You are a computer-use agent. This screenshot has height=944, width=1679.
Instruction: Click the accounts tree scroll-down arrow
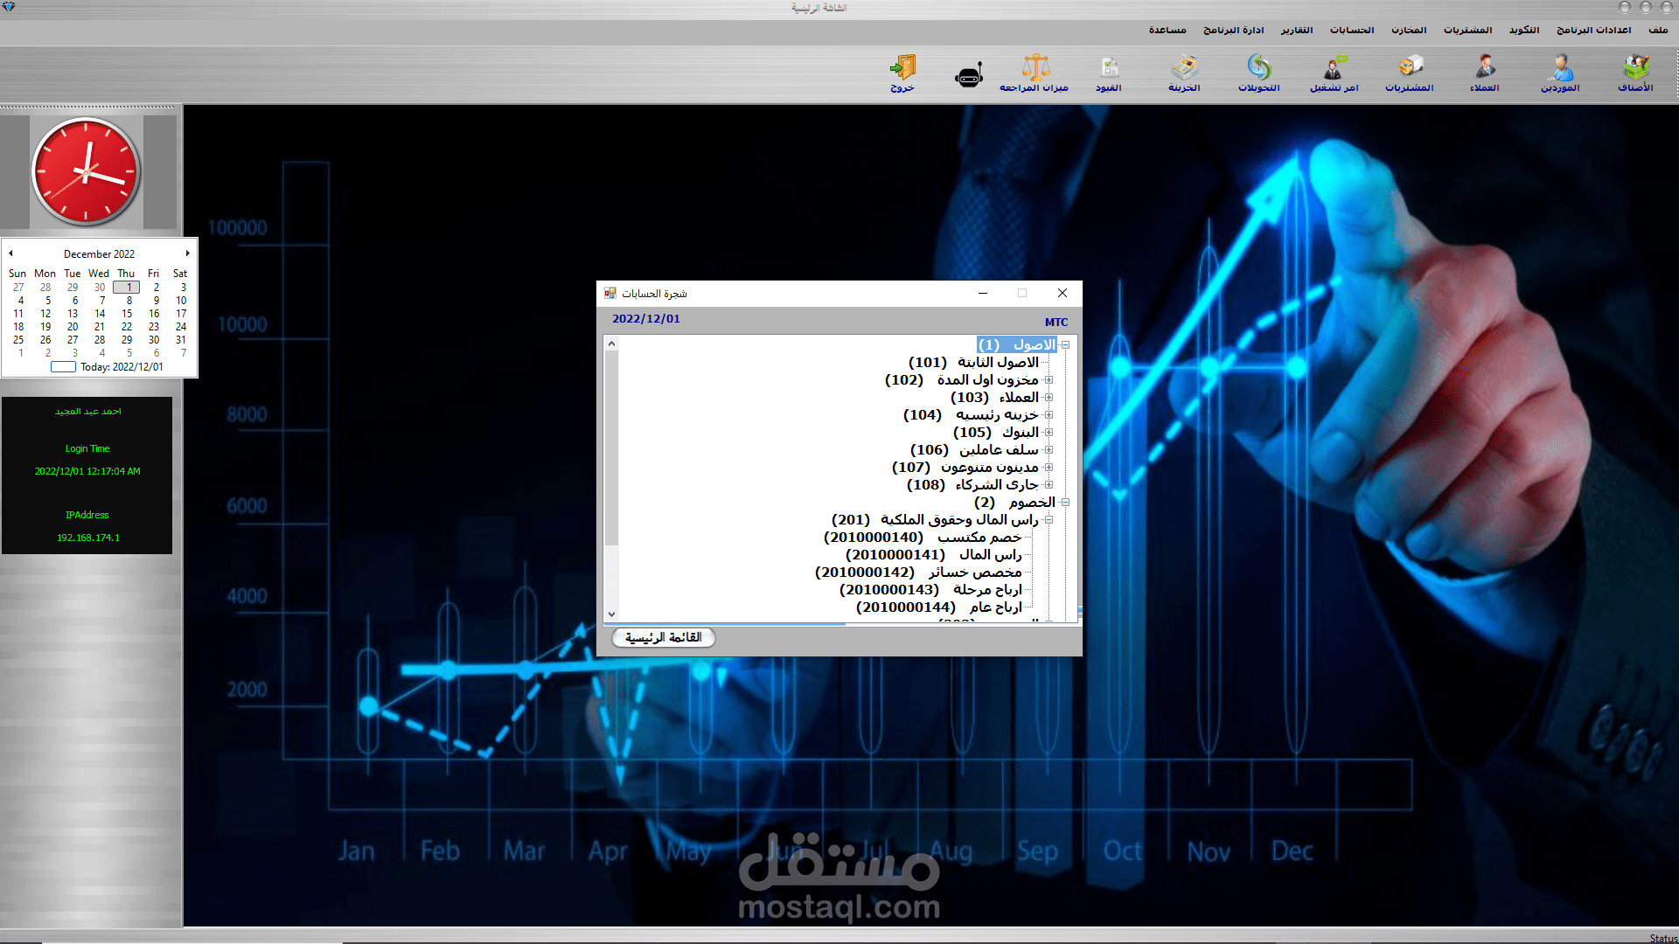[611, 614]
